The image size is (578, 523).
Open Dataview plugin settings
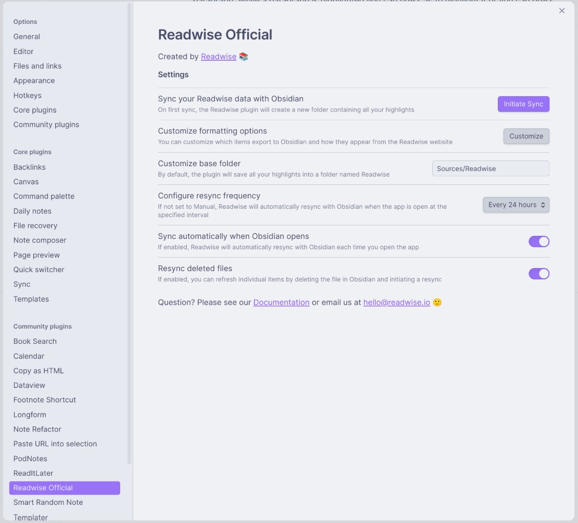30,385
